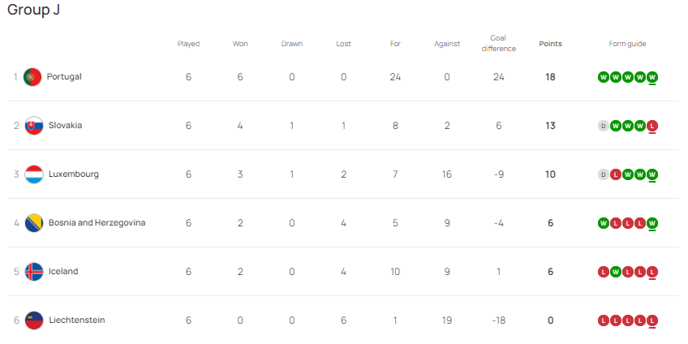Click the Goal difference column header
Viewport: 688px width, 344px height.
(498, 44)
